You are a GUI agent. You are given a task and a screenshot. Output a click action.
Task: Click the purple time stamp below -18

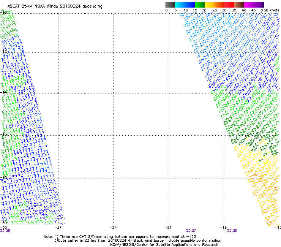[x=232, y=231]
